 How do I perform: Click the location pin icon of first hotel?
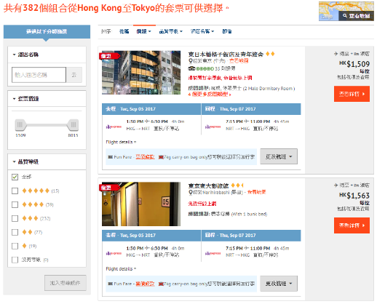point(191,61)
